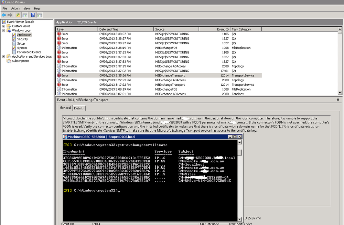
Task: Sort events by Date and Time header
Action: [x=126, y=29]
